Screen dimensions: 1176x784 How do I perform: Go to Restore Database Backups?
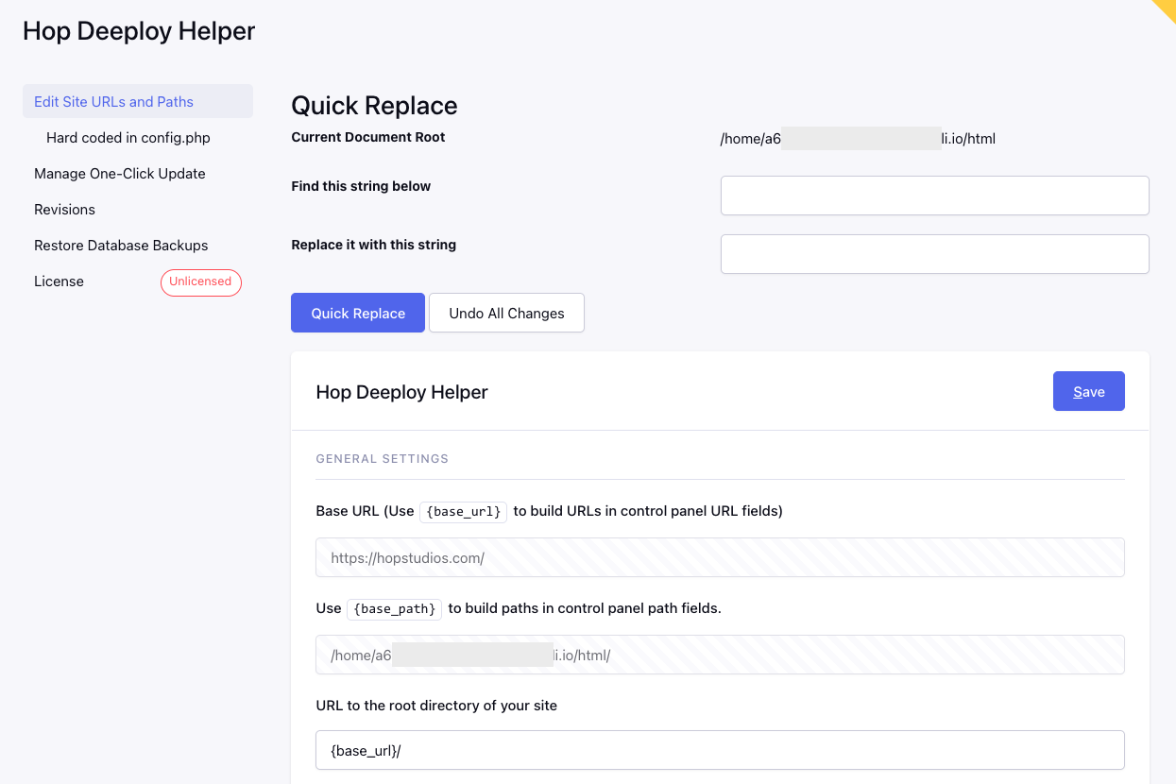[x=121, y=245]
